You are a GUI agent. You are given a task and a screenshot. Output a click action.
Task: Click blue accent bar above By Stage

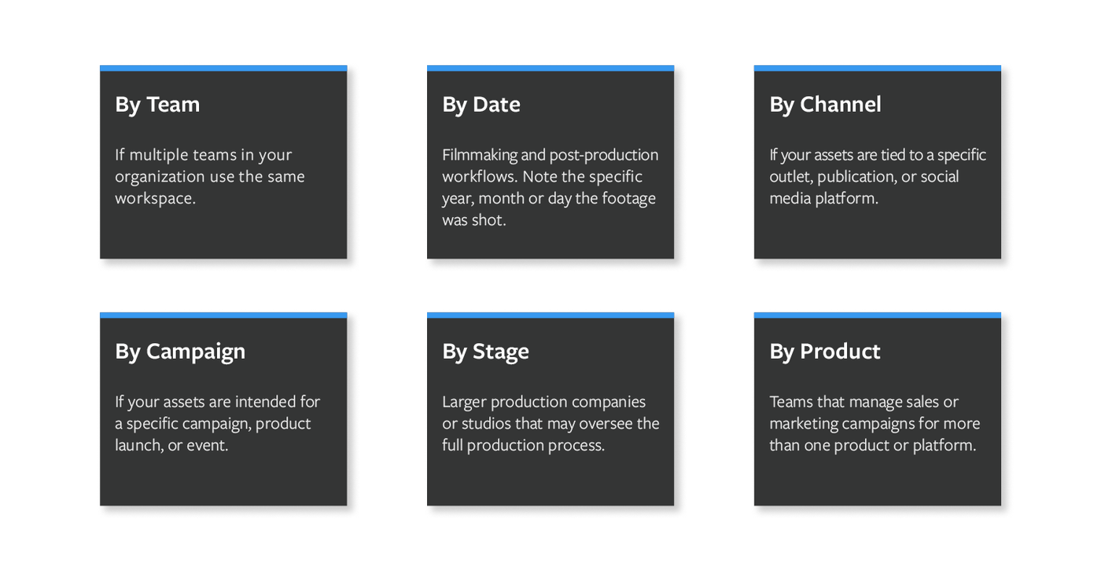coord(550,315)
